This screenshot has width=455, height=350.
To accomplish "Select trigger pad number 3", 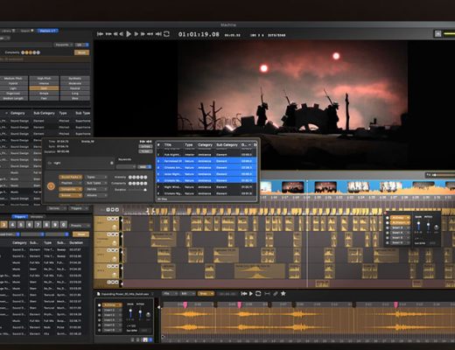I will click(3, 225).
